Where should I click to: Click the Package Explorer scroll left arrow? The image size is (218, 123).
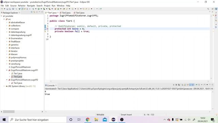[x=1, y=112]
